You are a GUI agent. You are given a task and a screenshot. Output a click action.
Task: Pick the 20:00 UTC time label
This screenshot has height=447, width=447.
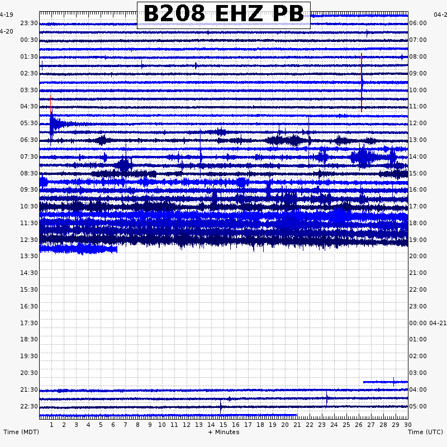[x=418, y=256]
